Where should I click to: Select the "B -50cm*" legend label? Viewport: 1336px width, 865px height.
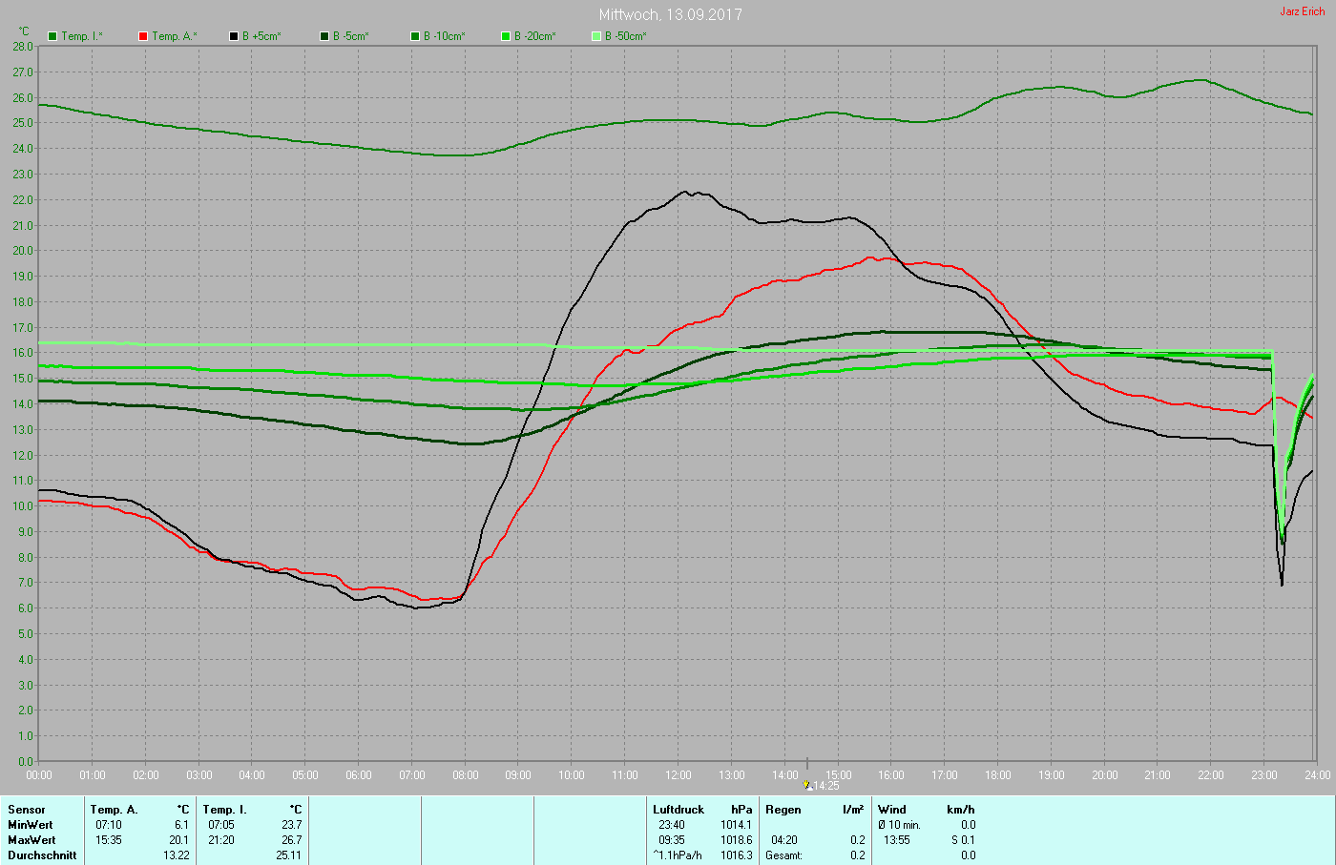626,36
